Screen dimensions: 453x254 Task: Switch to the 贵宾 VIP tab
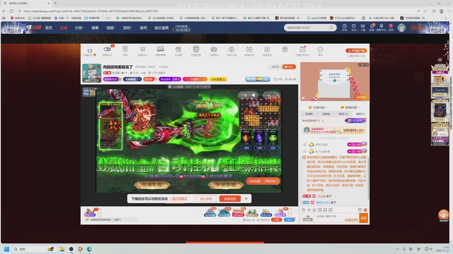(x=343, y=114)
